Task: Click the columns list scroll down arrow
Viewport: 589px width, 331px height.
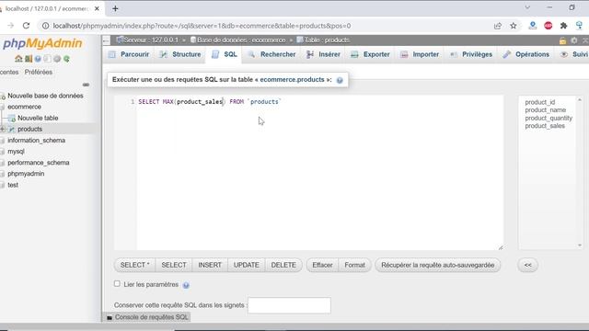Action: 580,245
